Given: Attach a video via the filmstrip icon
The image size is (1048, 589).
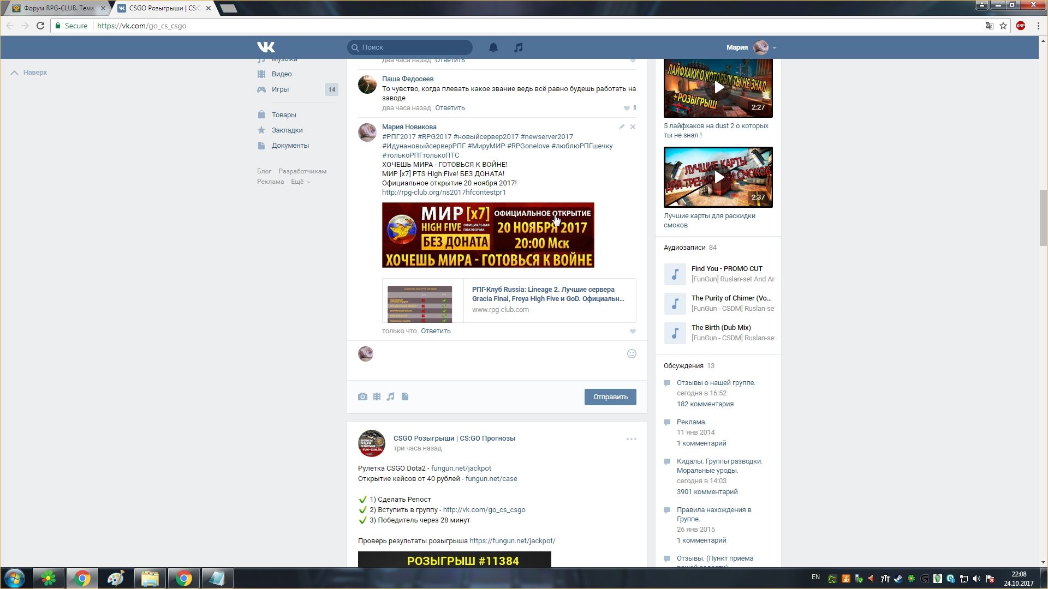Looking at the screenshot, I should 377,396.
